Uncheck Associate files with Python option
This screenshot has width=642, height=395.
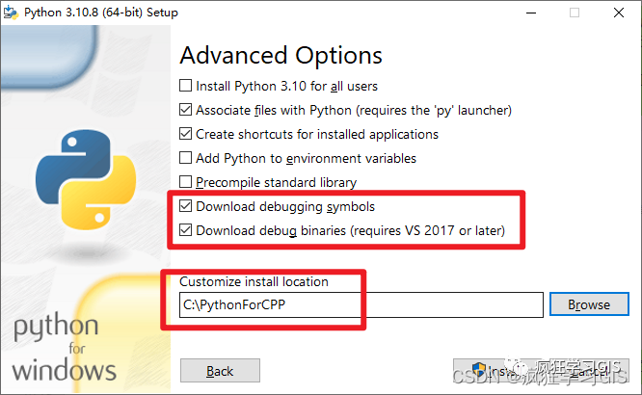click(185, 110)
